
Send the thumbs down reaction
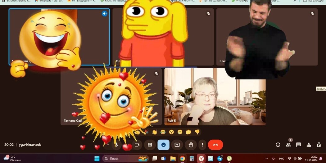(197, 132)
